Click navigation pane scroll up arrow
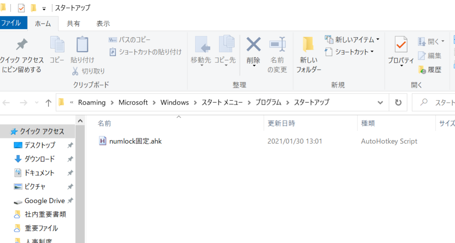Viewport: 455px width, 243px height. click(x=80, y=121)
